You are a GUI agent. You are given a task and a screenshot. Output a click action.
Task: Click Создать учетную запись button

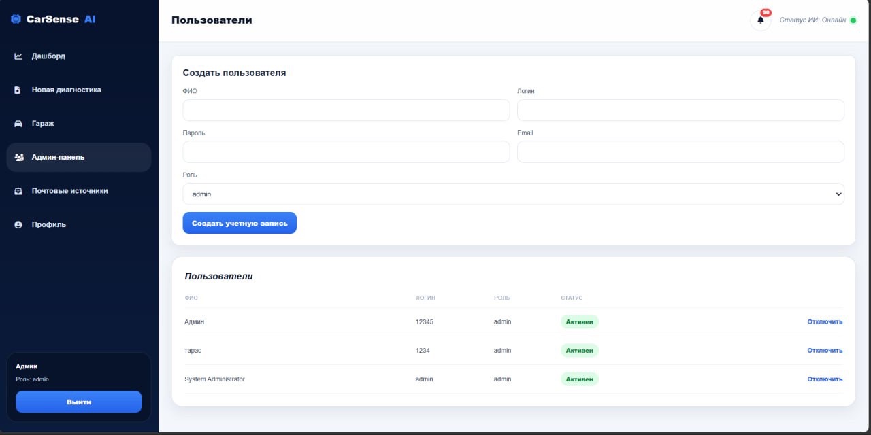(240, 223)
